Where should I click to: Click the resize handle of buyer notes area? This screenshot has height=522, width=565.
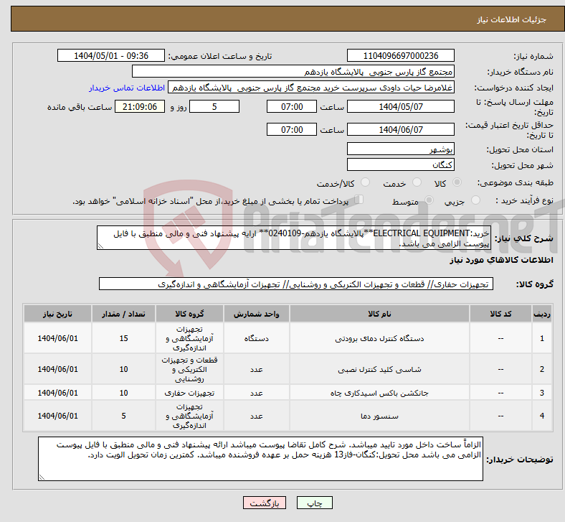pos(42,477)
